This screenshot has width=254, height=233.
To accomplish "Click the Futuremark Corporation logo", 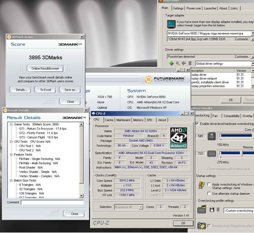I will (x=164, y=79).
